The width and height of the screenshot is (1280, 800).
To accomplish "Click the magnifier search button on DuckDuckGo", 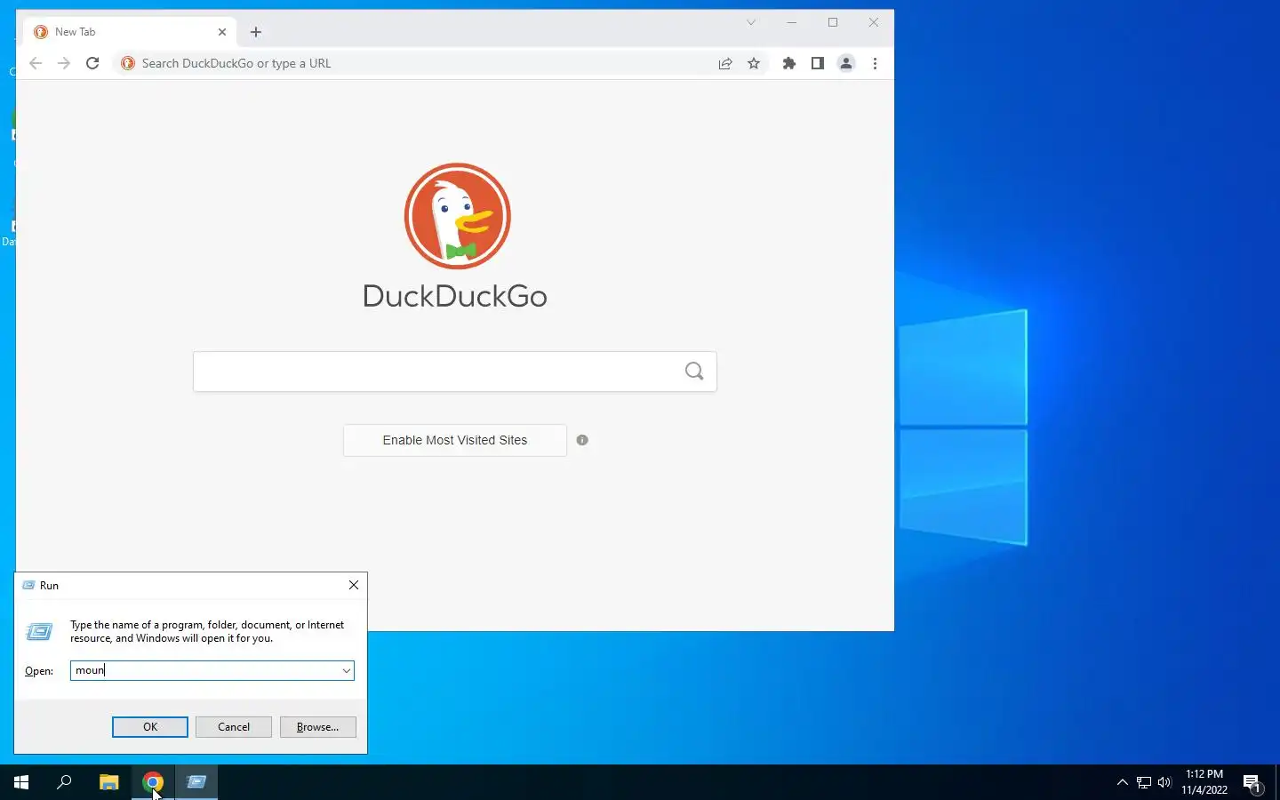I will [694, 372].
